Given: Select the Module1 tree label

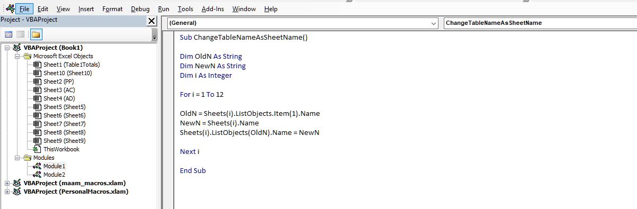Looking at the screenshot, I should 54,166.
